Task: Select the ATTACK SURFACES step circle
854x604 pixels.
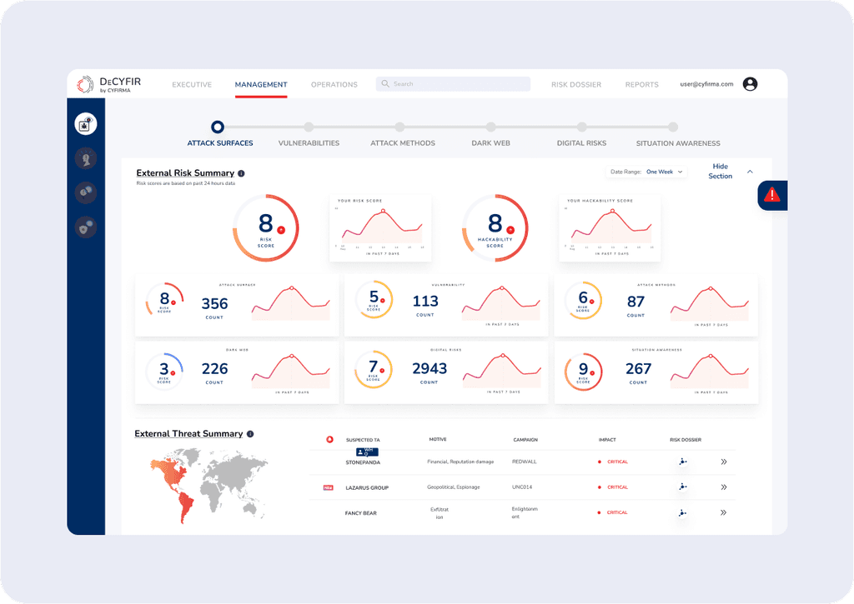Action: pos(218,127)
